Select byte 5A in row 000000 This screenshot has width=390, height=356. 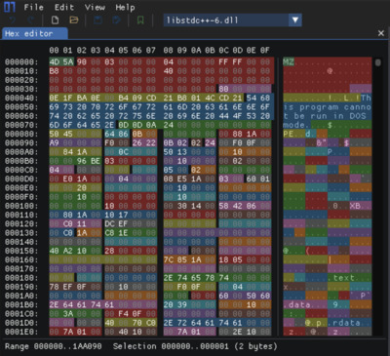coord(68,61)
